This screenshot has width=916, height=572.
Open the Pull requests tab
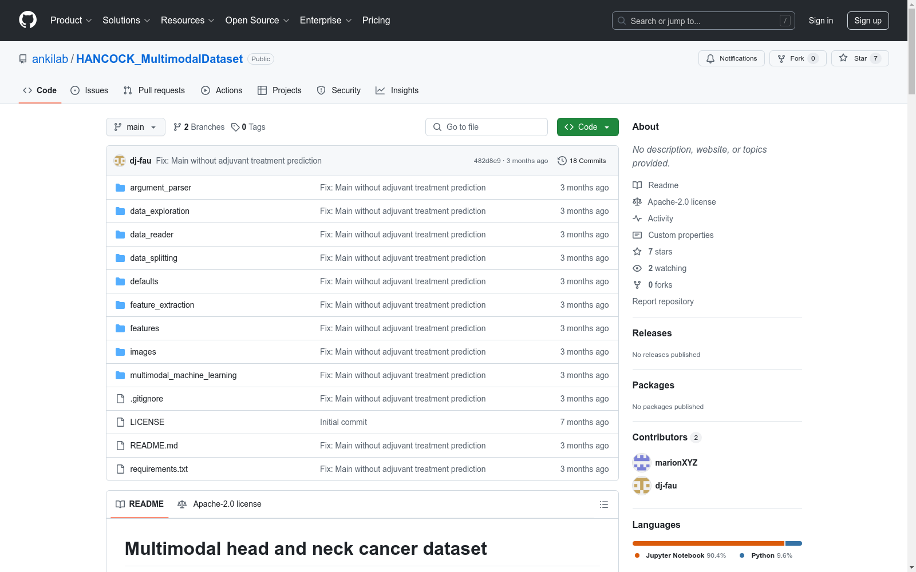pos(154,90)
